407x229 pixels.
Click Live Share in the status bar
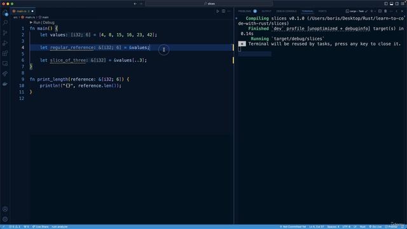[x=40, y=226]
